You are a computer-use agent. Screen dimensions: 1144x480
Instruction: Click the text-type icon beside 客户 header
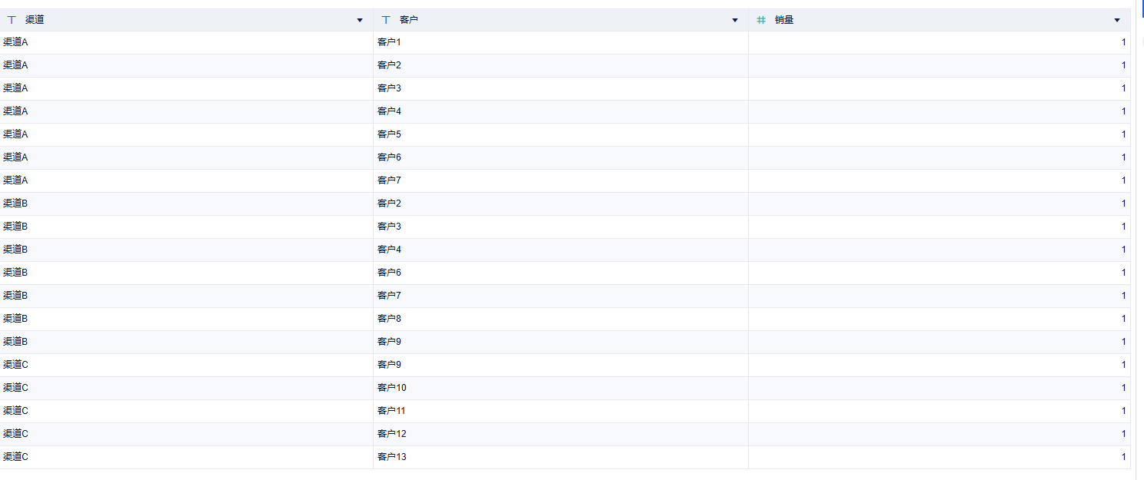tap(386, 20)
